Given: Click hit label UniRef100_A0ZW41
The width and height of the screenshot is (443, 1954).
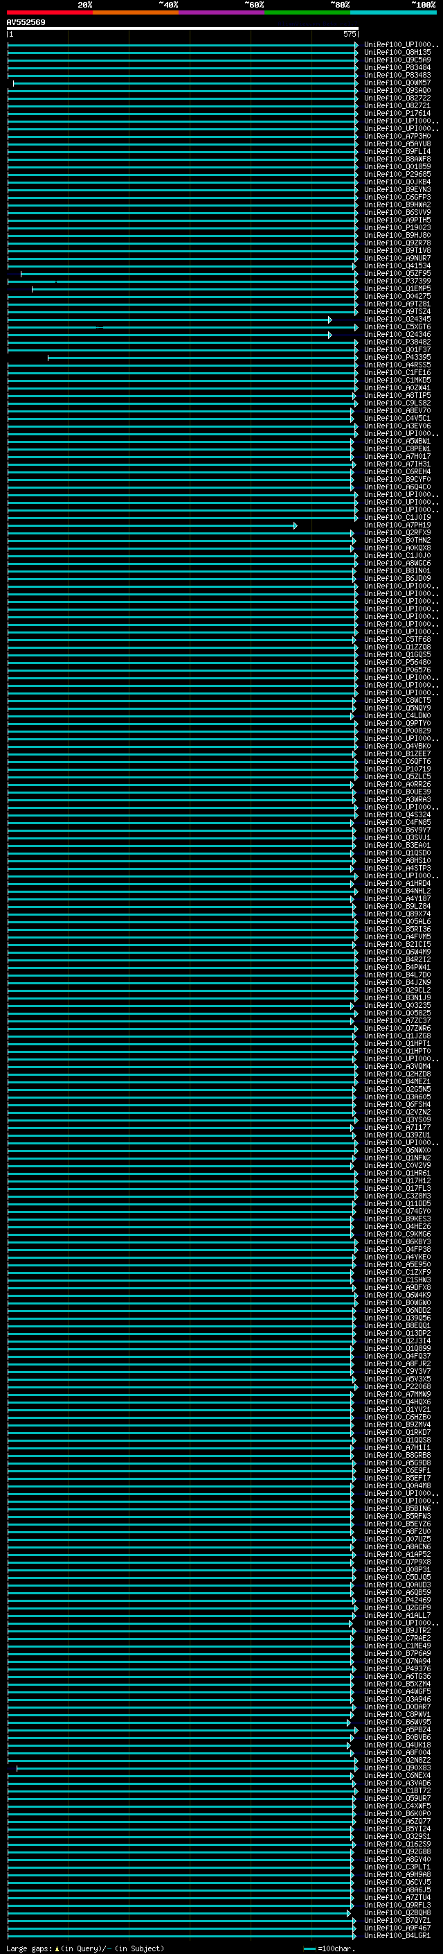Looking at the screenshot, I should [x=397, y=388].
